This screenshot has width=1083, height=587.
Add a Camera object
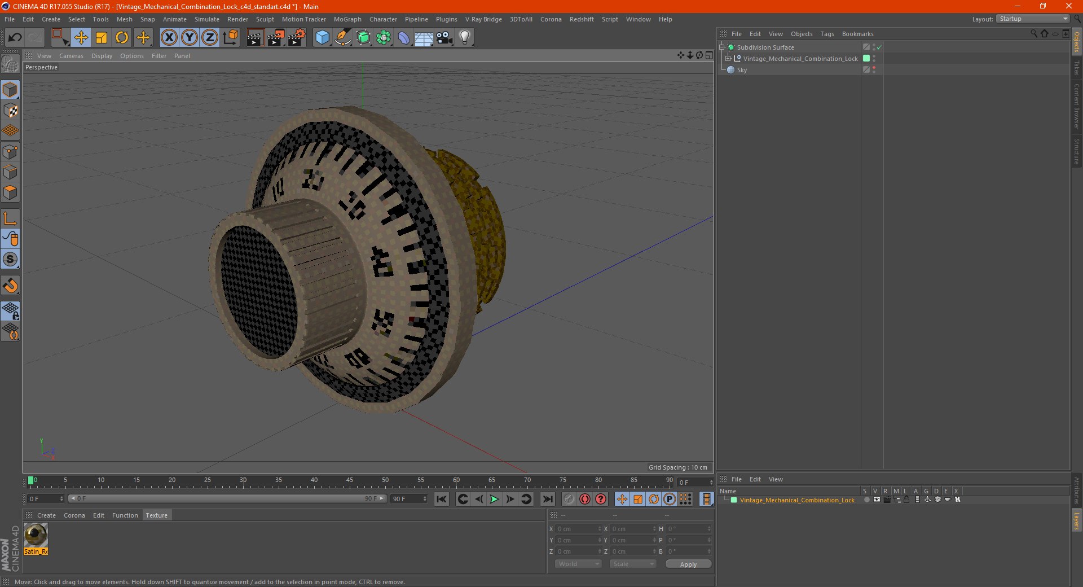click(444, 38)
